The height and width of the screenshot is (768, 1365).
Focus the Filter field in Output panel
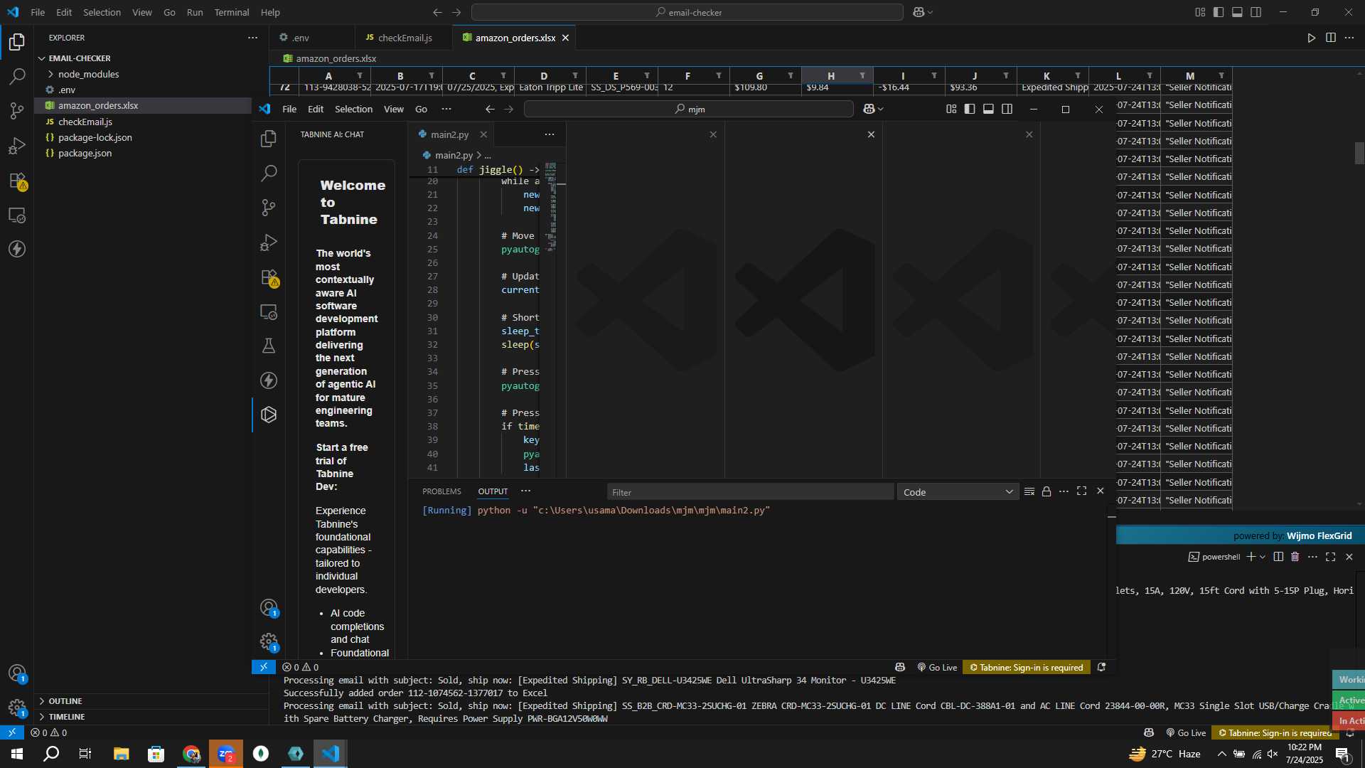[x=749, y=492]
